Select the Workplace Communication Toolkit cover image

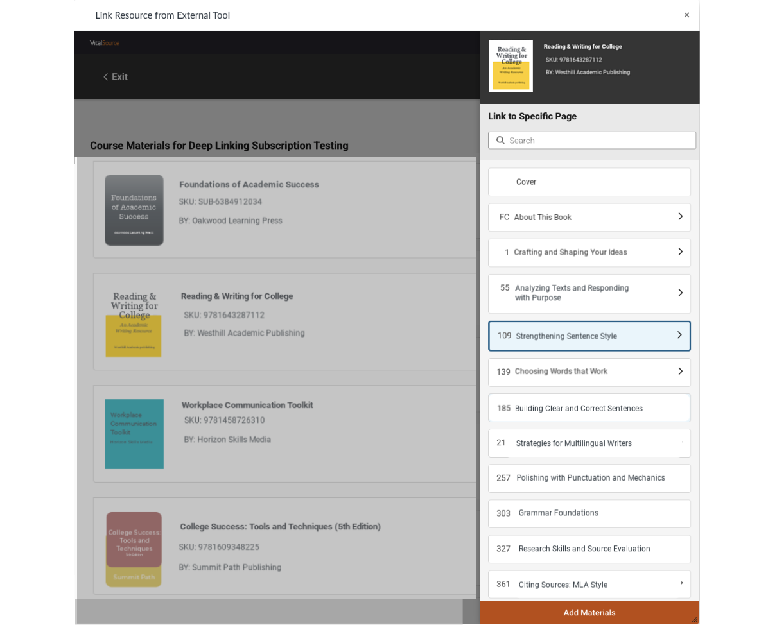tap(134, 434)
